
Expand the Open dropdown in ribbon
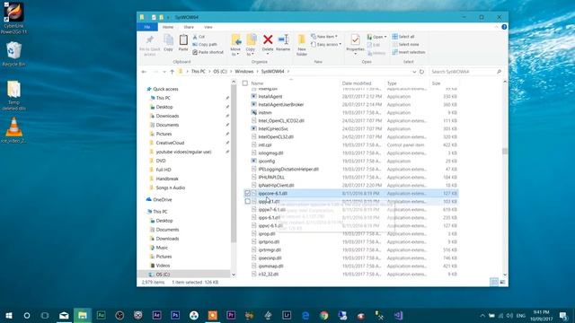(376, 37)
